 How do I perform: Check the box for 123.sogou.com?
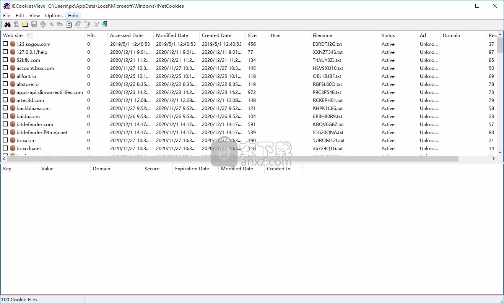coord(5,44)
